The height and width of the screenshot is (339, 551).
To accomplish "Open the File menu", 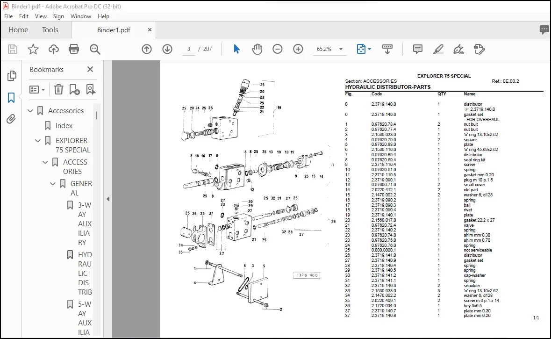I will point(8,16).
